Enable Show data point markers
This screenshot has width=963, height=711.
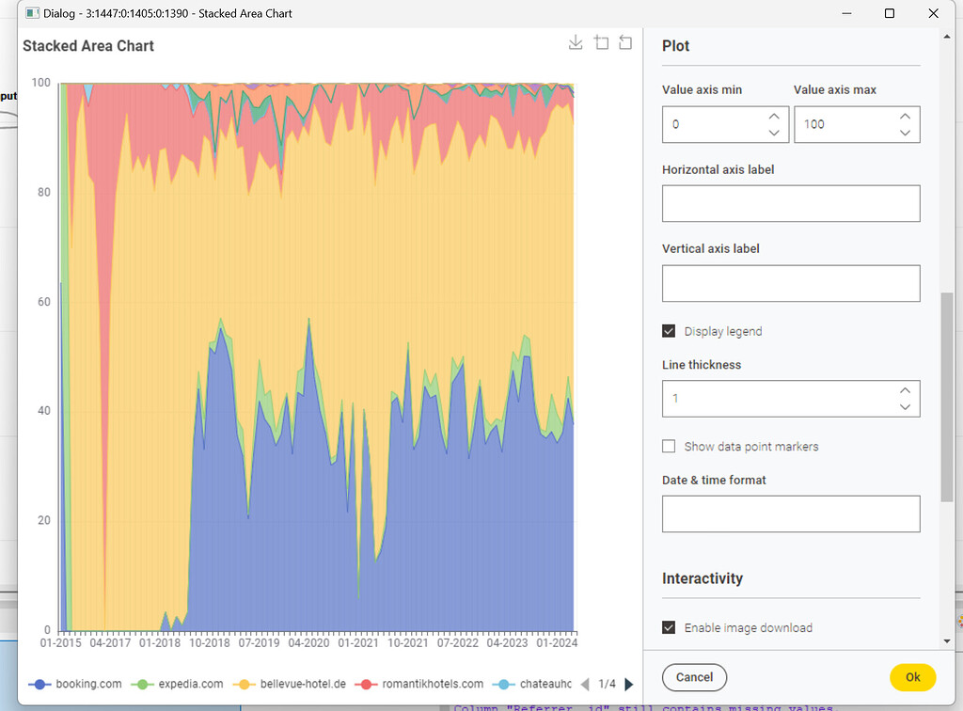(x=669, y=447)
